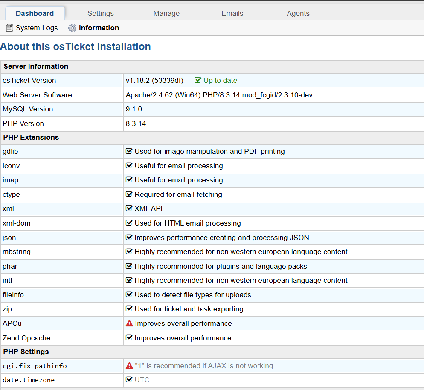Image resolution: width=424 pixels, height=390 pixels.
Task: Click the About this osTicket Installation heading
Action: coord(76,47)
